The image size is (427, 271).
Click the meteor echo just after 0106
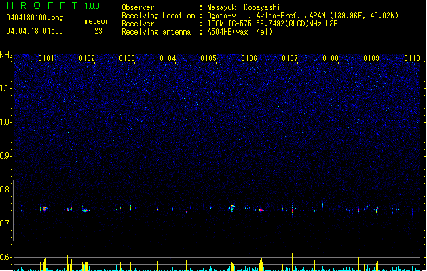pyautogui.click(x=261, y=210)
